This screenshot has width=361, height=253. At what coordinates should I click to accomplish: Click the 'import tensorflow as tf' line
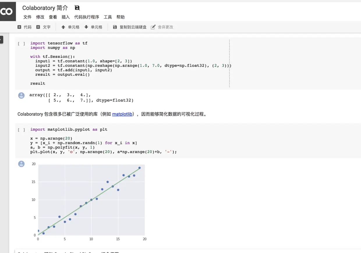pos(59,43)
